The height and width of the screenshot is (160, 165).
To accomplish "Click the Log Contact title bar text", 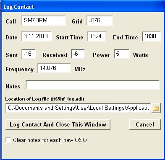I will pos(18,7).
